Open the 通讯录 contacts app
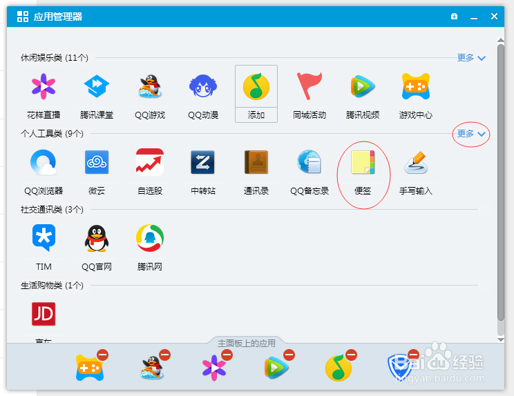 pos(256,162)
